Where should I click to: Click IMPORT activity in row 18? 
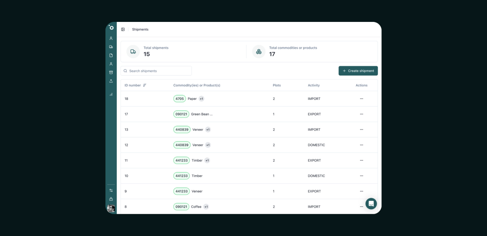(x=314, y=99)
